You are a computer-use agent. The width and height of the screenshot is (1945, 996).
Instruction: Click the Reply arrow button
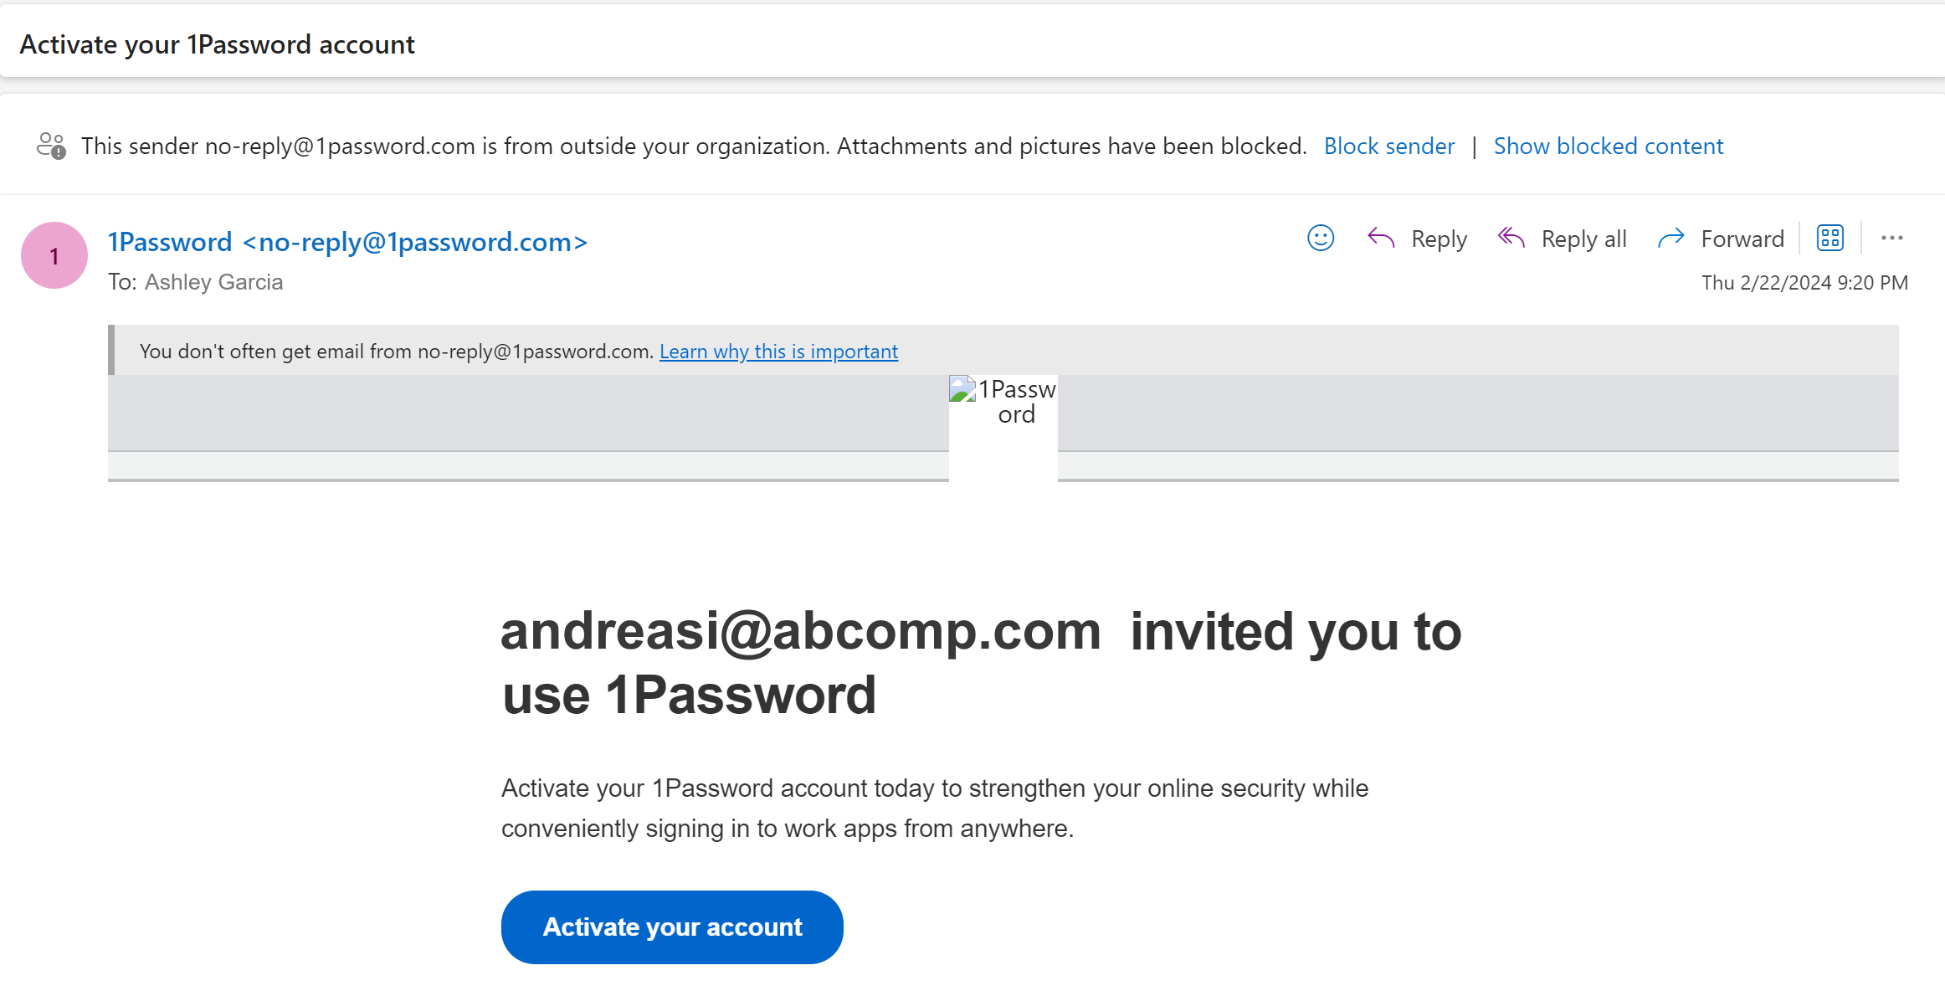point(1416,239)
